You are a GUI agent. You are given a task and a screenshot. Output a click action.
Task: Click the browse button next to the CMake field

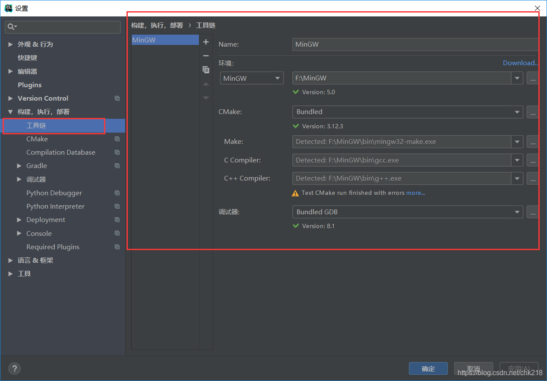(x=532, y=112)
